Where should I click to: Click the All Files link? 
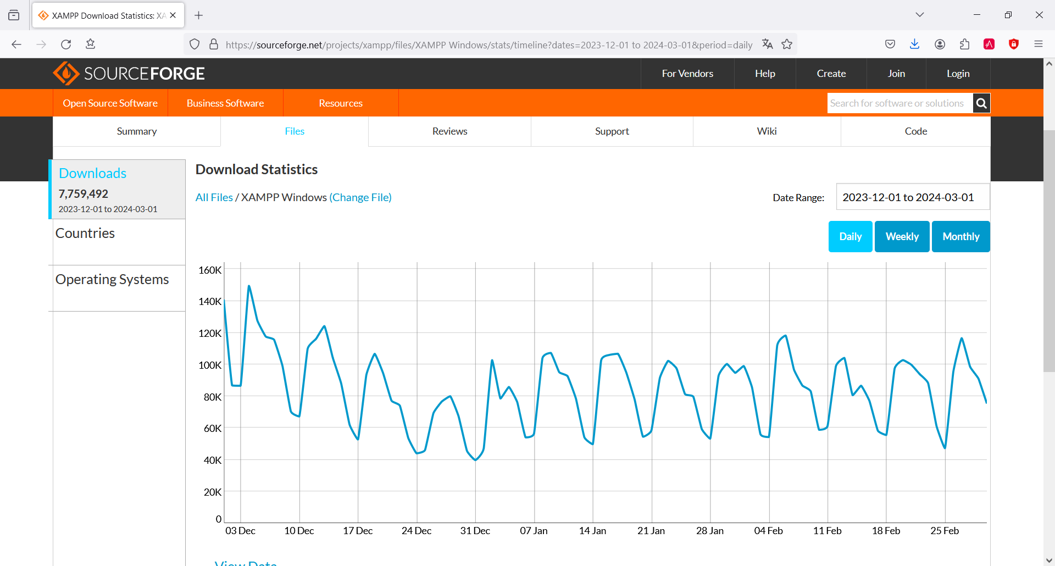pos(214,197)
